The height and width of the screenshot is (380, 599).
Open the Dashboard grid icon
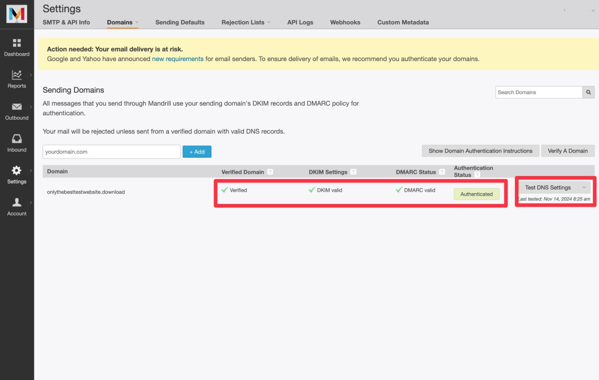(17, 43)
